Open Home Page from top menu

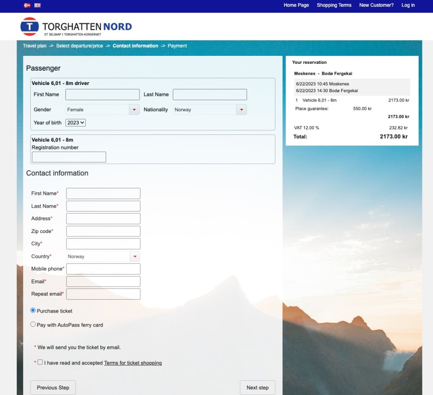pos(296,5)
